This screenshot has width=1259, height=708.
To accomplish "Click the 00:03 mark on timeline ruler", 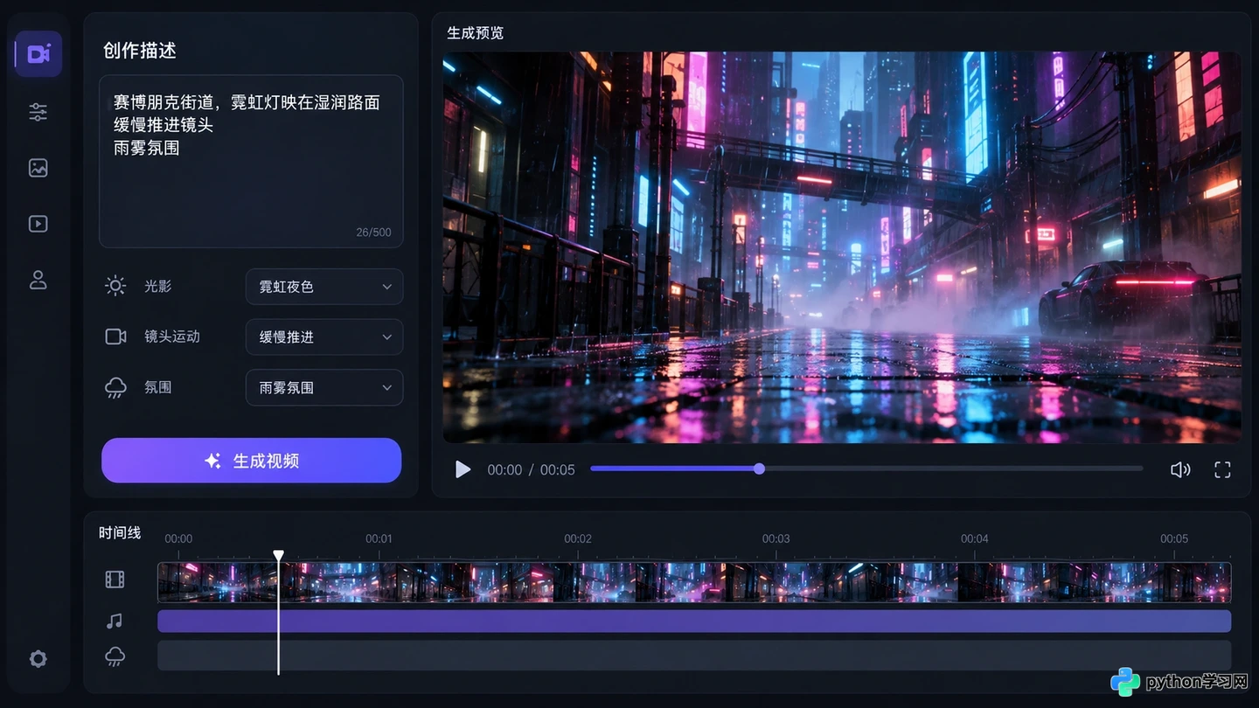I will (776, 539).
